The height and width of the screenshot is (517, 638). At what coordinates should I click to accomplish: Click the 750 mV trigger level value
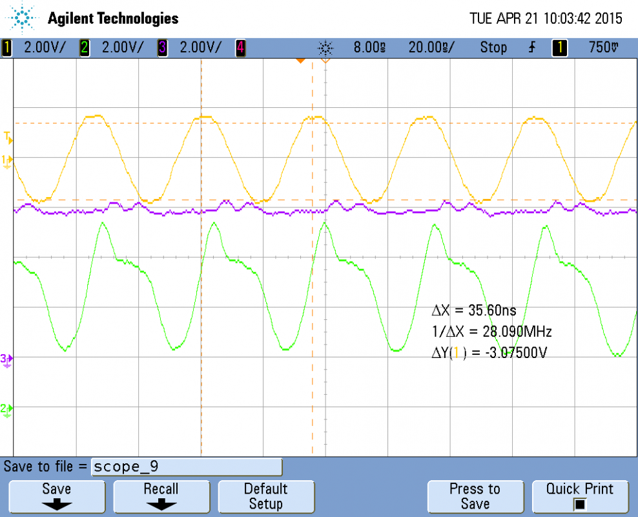(604, 48)
